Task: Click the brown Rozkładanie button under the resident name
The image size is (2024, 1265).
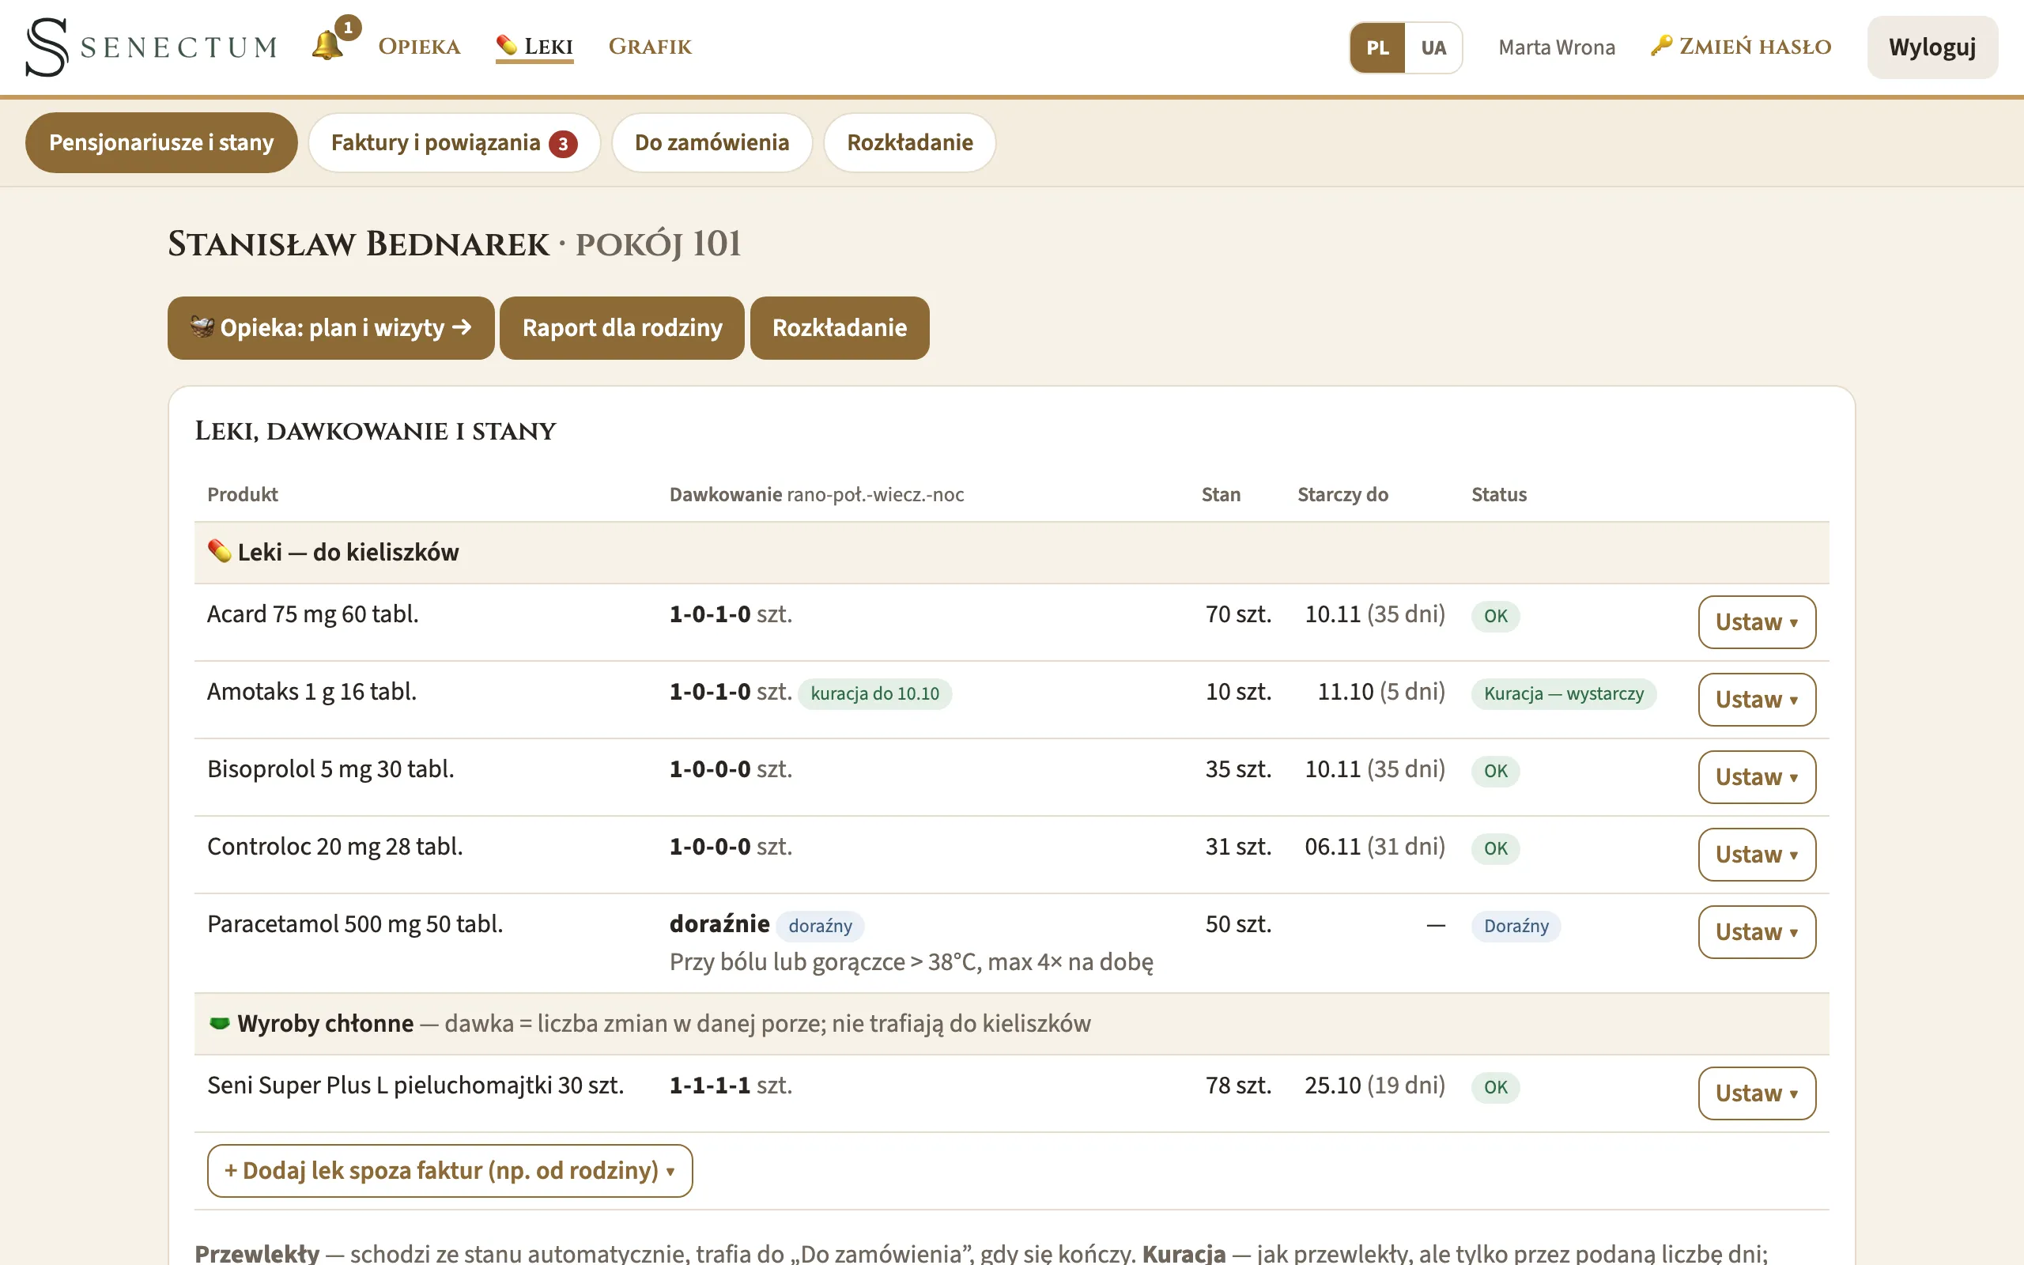Action: pos(839,328)
